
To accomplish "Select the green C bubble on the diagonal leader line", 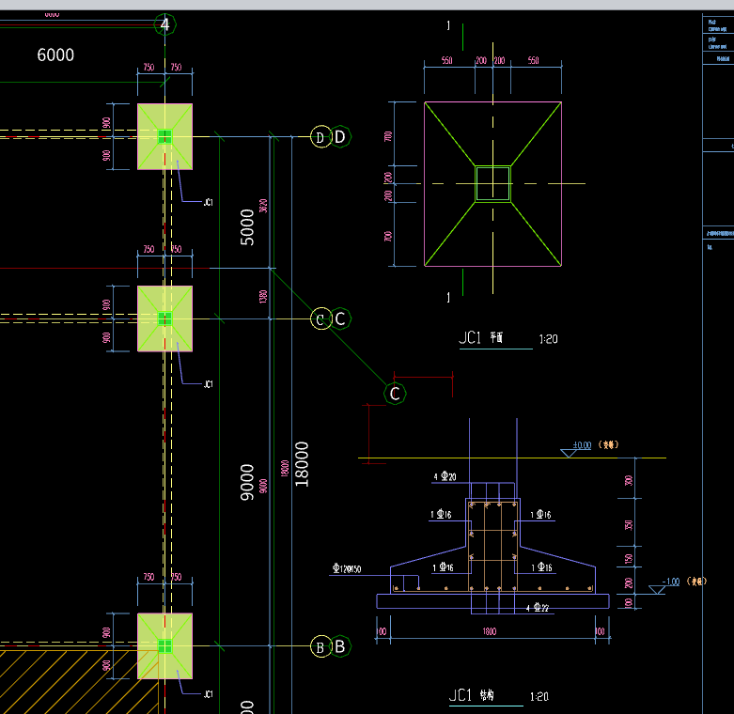I will [395, 394].
